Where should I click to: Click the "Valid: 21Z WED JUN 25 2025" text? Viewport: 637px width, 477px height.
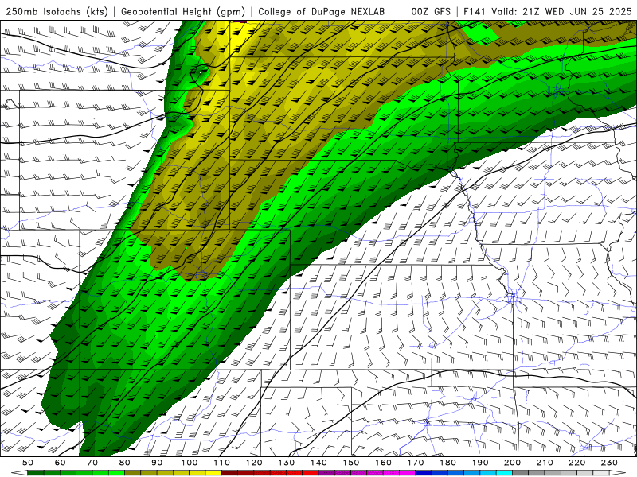[562, 11]
